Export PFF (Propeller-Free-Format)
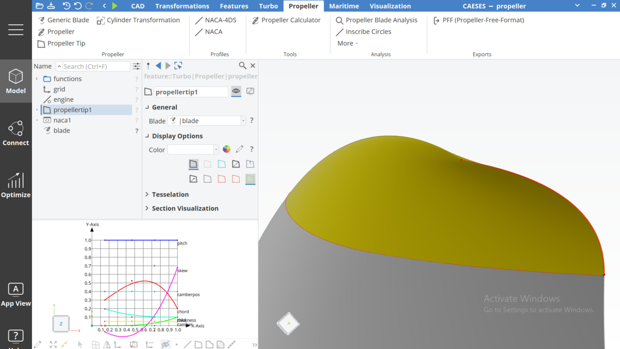The height and width of the screenshot is (349, 620). click(x=478, y=20)
